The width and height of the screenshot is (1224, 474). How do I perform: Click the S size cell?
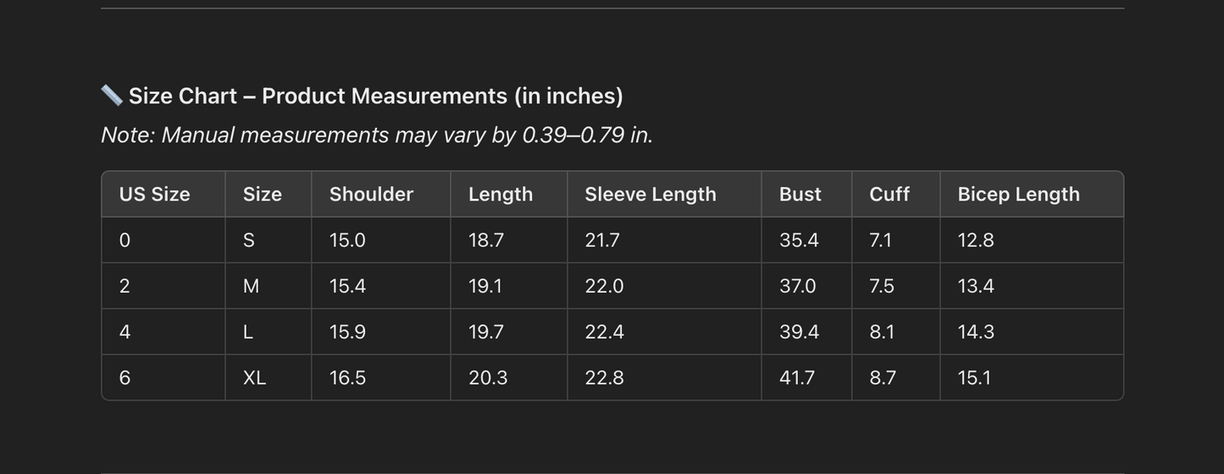point(249,240)
